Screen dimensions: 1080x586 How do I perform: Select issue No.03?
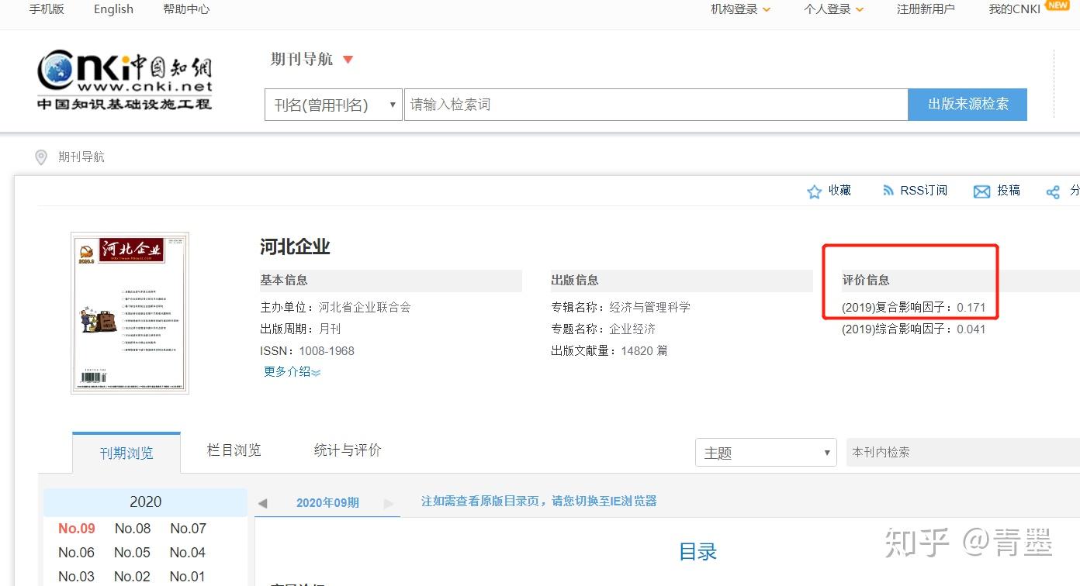tap(77, 577)
